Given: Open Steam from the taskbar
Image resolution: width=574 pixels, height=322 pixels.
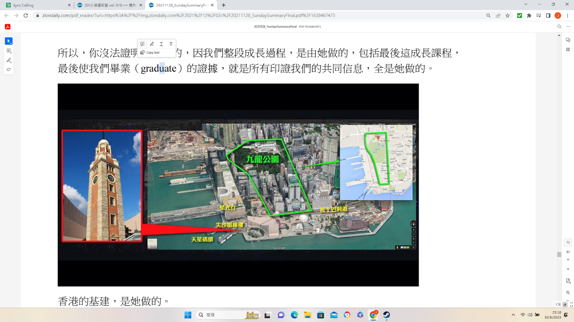Looking at the screenshot, I should pos(386,315).
